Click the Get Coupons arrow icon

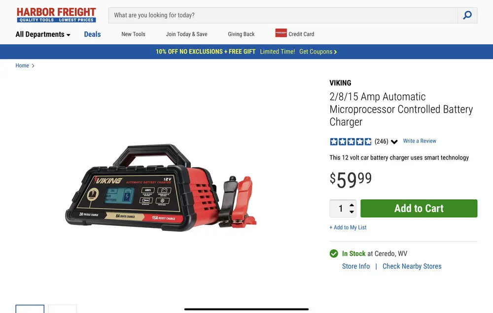click(x=335, y=52)
